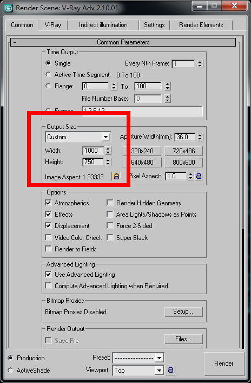
Task: Adjust Aperture Width spinner
Action: (200, 137)
